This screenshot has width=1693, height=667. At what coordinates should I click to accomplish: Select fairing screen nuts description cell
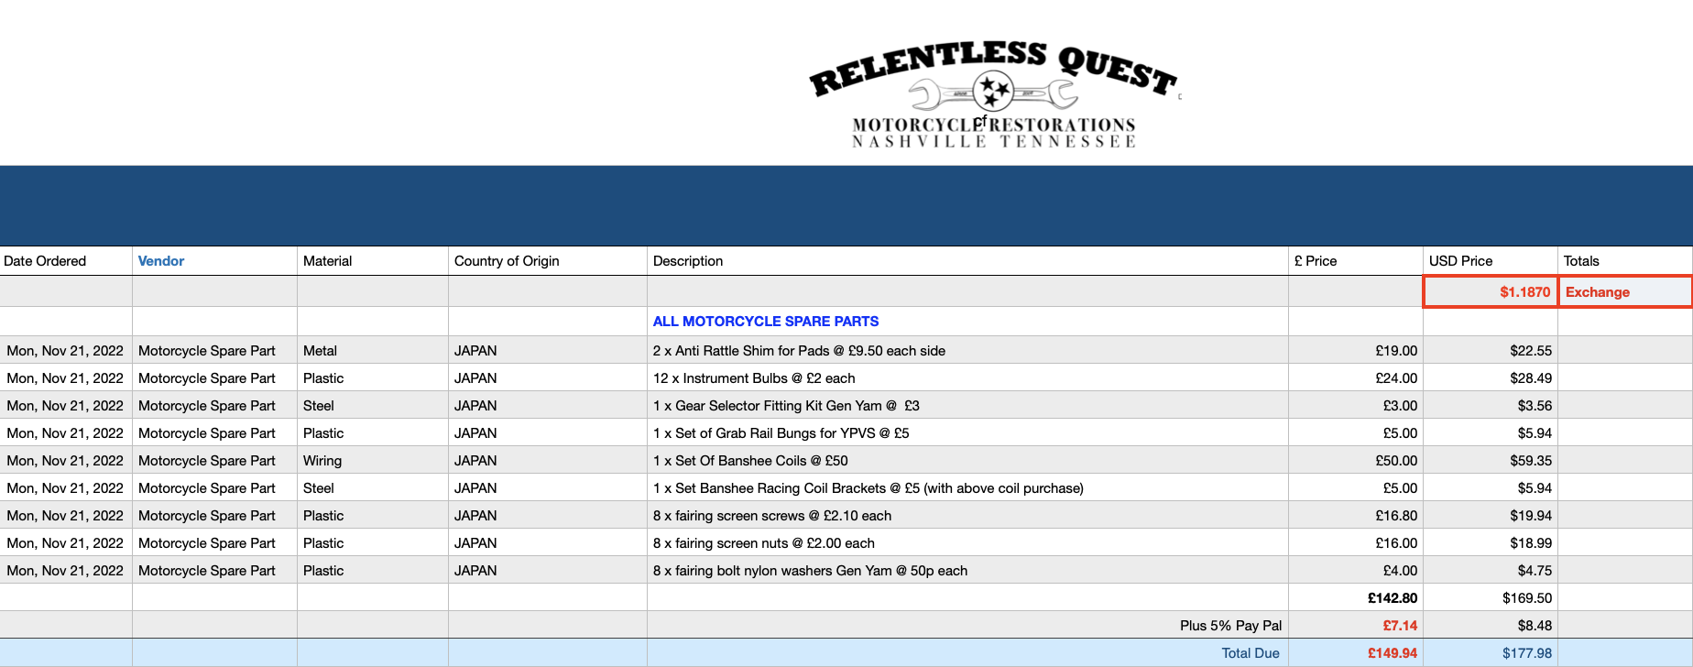point(967,543)
